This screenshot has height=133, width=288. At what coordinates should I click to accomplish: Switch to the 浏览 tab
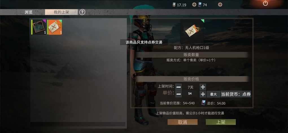click(29, 12)
